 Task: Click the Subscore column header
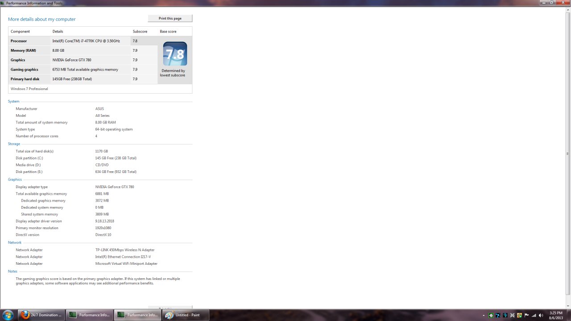tap(140, 32)
